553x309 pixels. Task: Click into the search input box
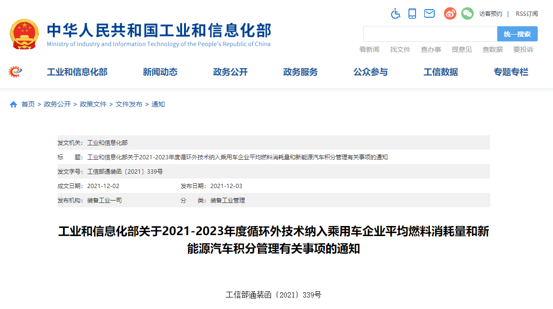[x=430, y=34]
